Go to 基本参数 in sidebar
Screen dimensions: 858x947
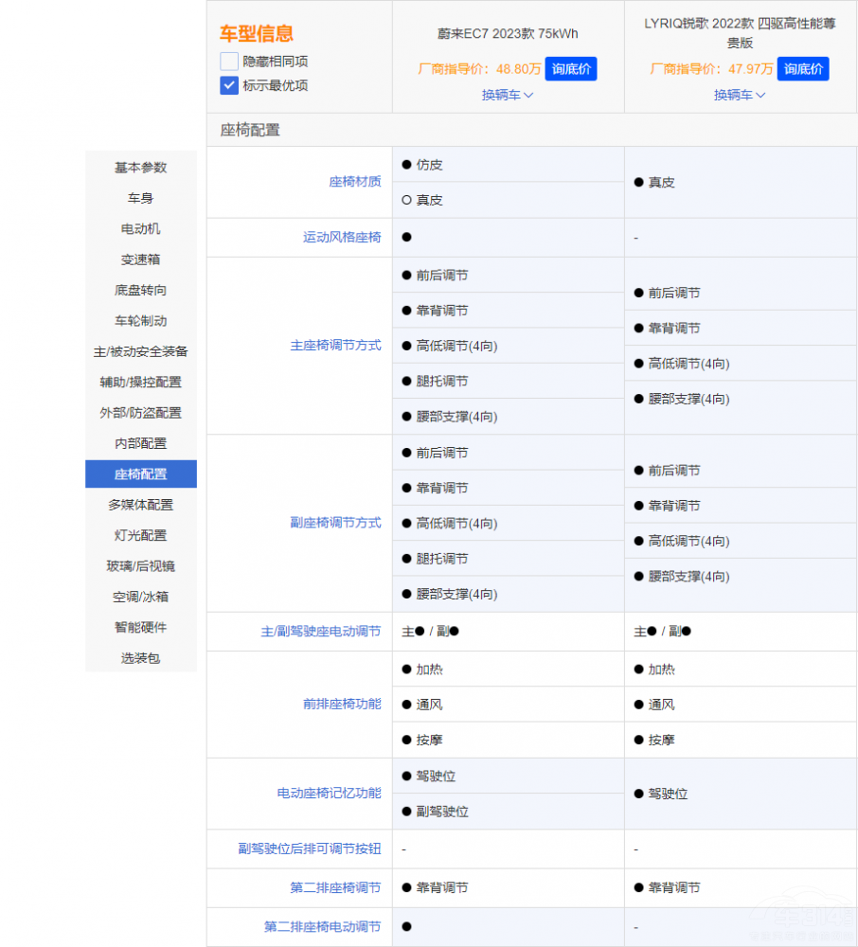(x=141, y=168)
